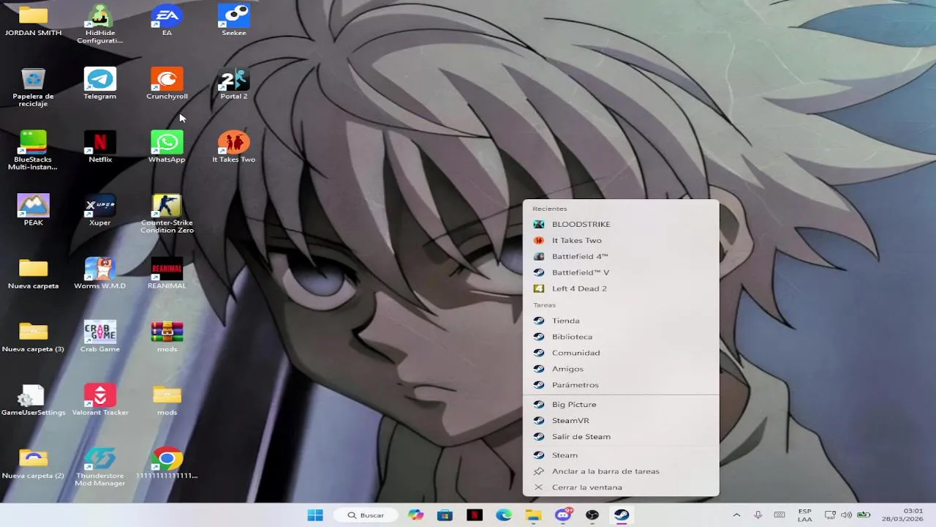Open the volume tray icon

tap(846, 515)
